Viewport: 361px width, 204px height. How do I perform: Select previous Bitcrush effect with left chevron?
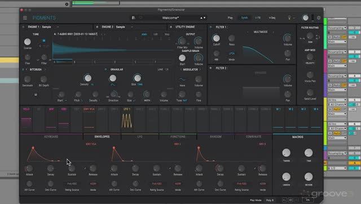click(x=27, y=69)
